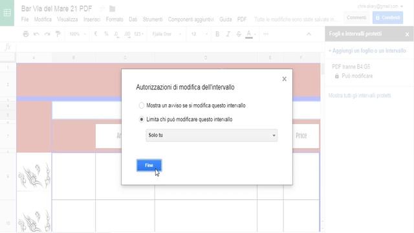Toggle strikethrough formatting
The image size is (414, 233).
(239, 34)
